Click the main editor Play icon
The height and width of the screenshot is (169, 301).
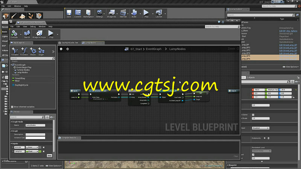coord(146,13)
